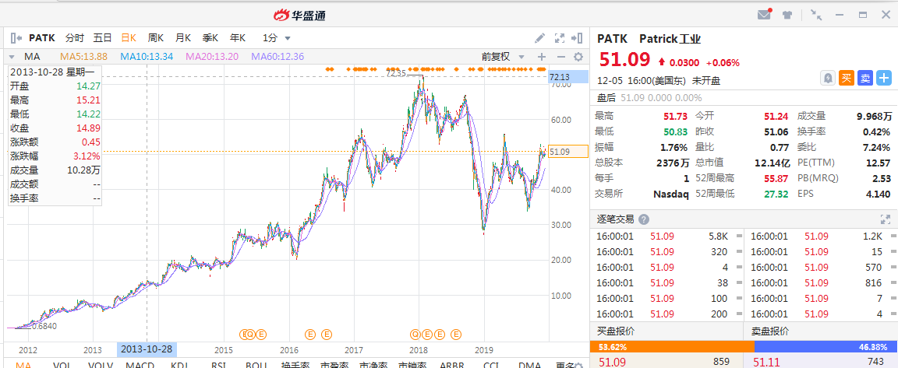Add PATK to watchlist with the blue plus

[x=884, y=79]
